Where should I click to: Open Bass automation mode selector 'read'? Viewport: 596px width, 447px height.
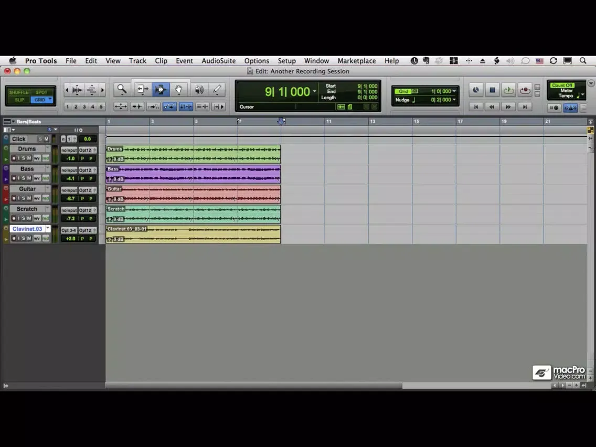[x=46, y=178]
